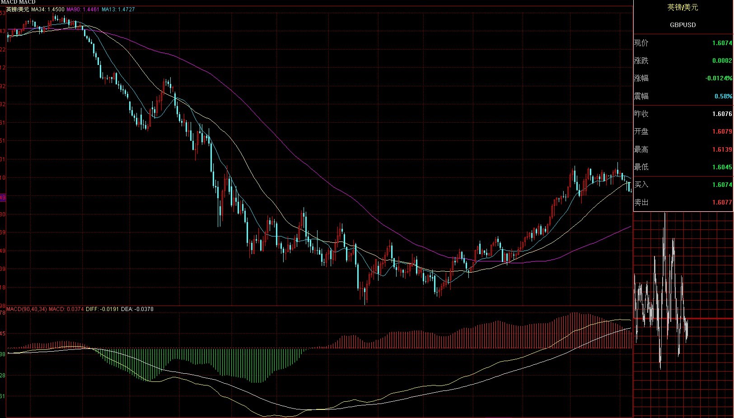The height and width of the screenshot is (418, 734).
Task: Click the 买入 label
Action: (641, 185)
